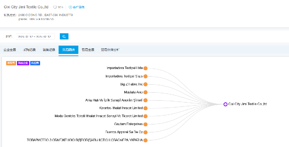The width and height of the screenshot is (289, 147).
Task: Click the Cixi City Jimi Textile page title
Action: click(26, 7)
